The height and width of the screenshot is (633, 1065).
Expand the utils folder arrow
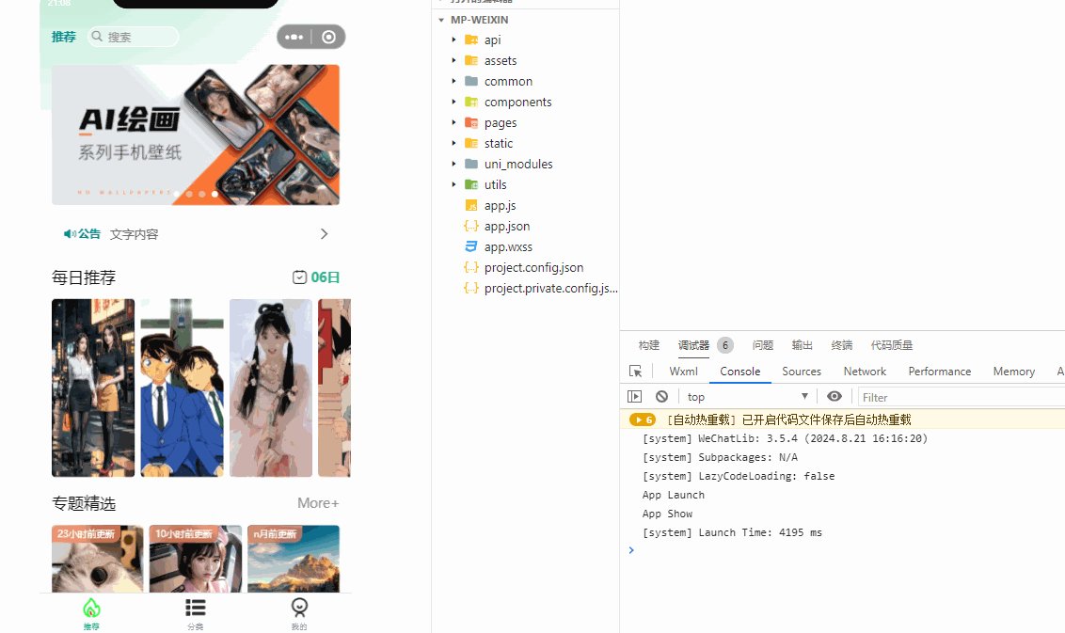point(453,184)
